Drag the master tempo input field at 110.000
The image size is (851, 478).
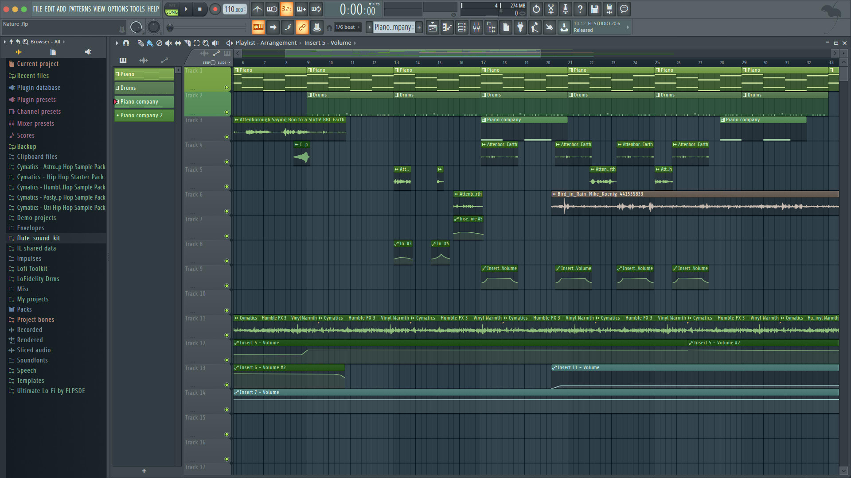(x=234, y=9)
